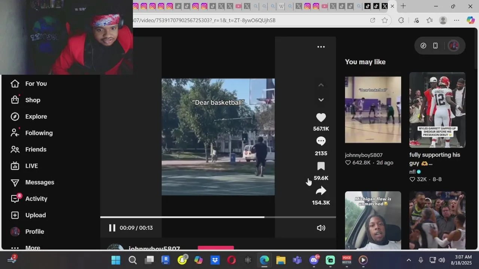Image resolution: width=479 pixels, height=269 pixels.
Task: Open the Favorites list
Action: coord(430,20)
